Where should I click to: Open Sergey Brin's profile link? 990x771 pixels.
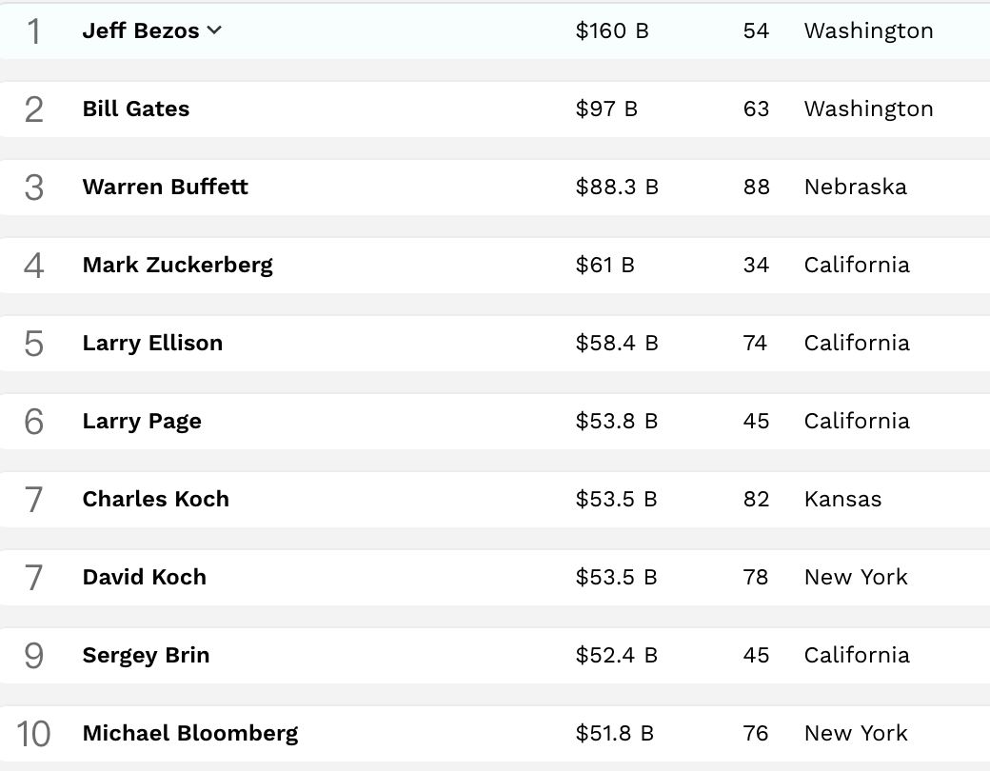click(146, 655)
